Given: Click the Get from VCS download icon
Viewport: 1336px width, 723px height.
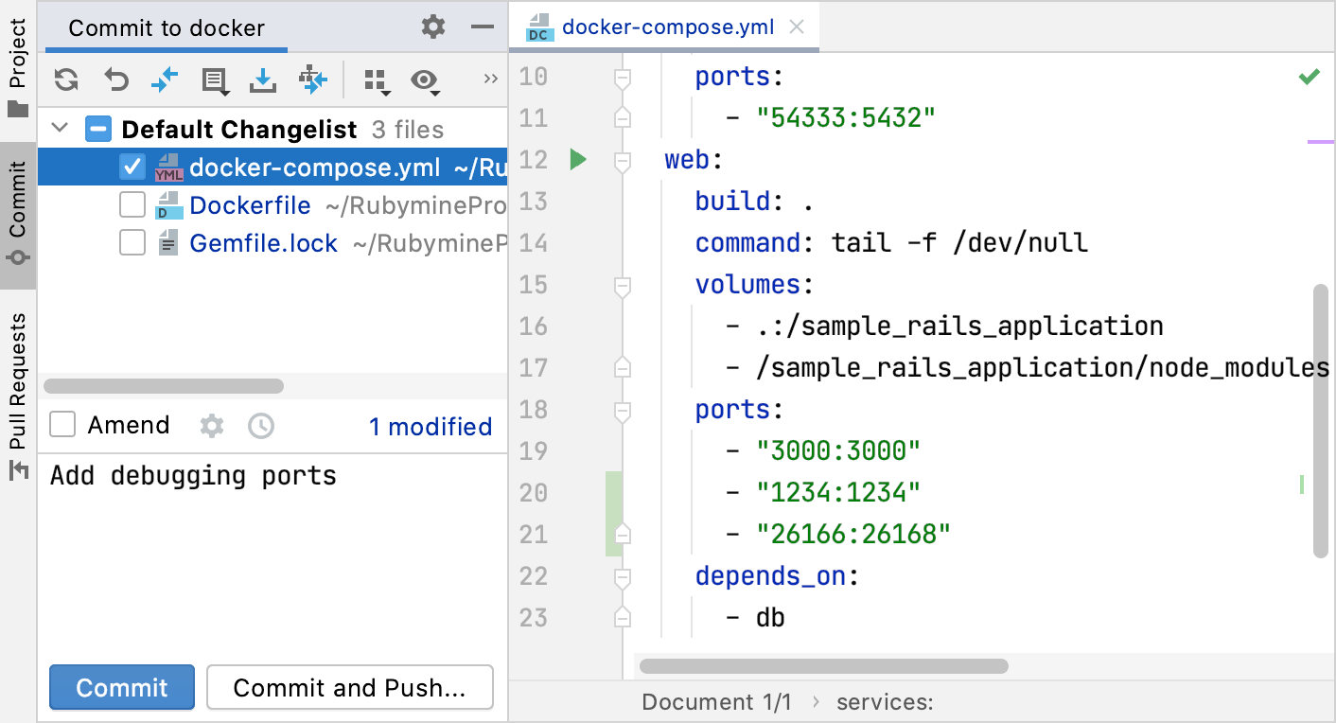Looking at the screenshot, I should (x=262, y=80).
